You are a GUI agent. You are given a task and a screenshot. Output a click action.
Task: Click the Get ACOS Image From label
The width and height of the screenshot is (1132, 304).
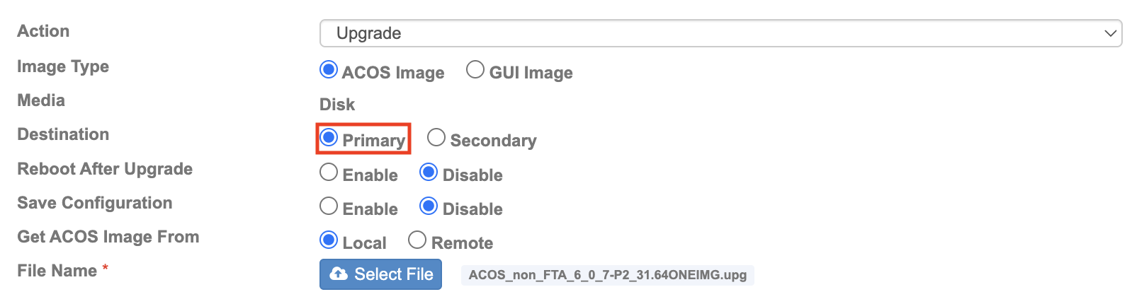[x=108, y=237]
